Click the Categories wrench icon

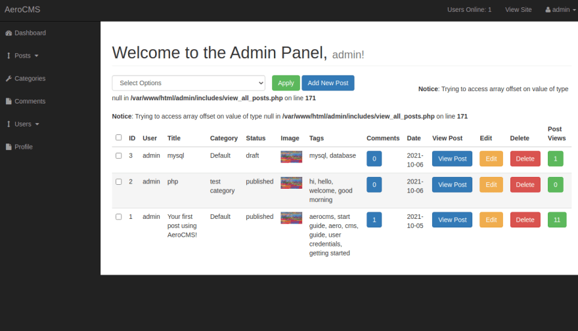(x=9, y=79)
